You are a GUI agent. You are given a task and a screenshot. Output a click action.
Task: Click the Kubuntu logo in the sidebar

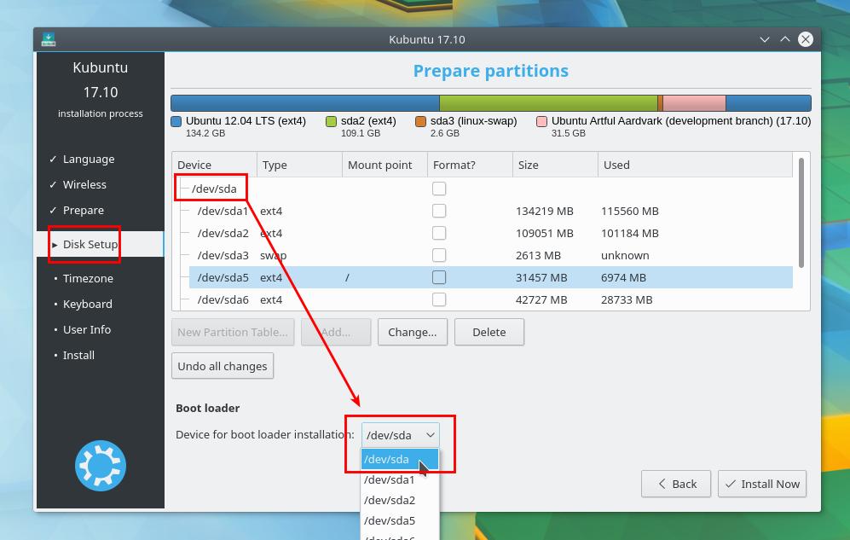click(100, 465)
